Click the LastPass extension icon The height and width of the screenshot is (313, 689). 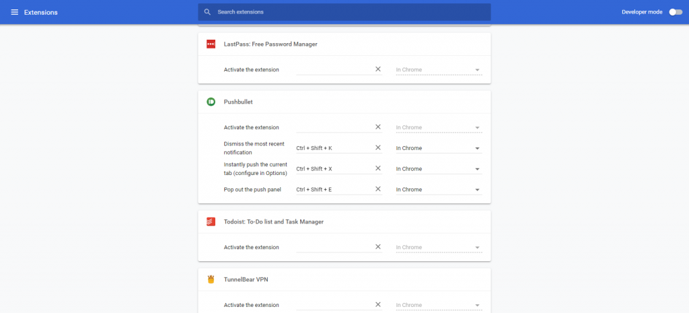[x=211, y=44]
